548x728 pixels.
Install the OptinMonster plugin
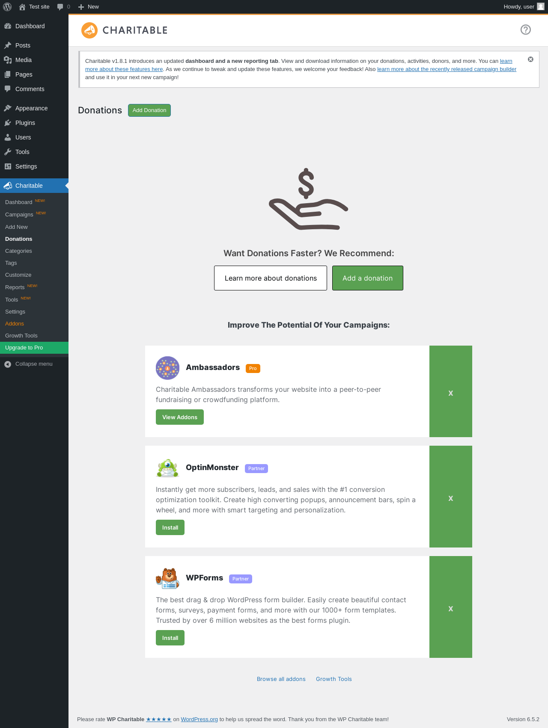(x=170, y=527)
